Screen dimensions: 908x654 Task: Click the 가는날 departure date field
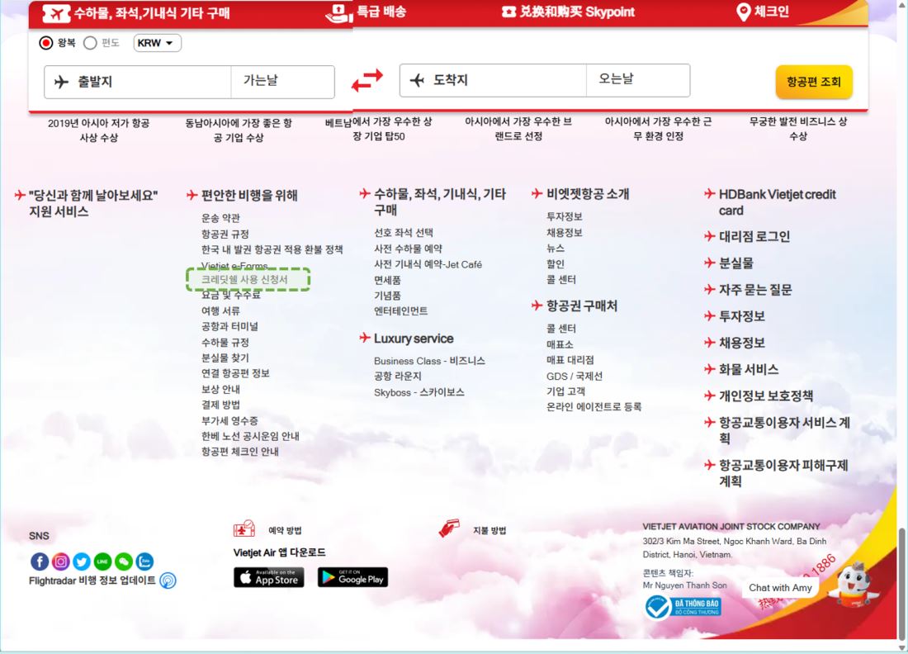[282, 82]
